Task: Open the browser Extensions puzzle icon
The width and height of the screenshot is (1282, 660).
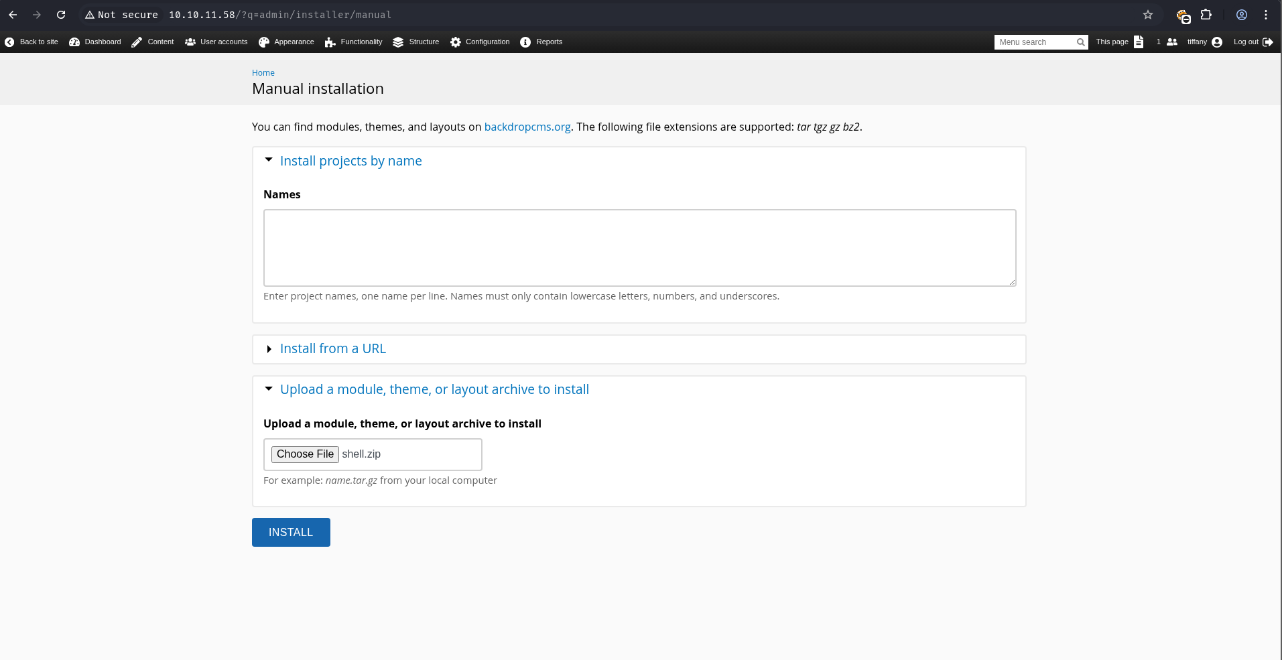Action: click(x=1206, y=15)
